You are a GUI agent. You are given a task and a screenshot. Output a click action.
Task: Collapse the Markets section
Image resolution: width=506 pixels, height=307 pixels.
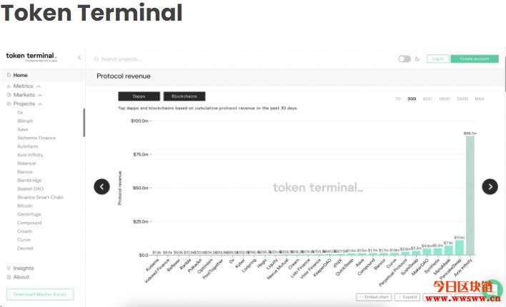(x=40, y=95)
